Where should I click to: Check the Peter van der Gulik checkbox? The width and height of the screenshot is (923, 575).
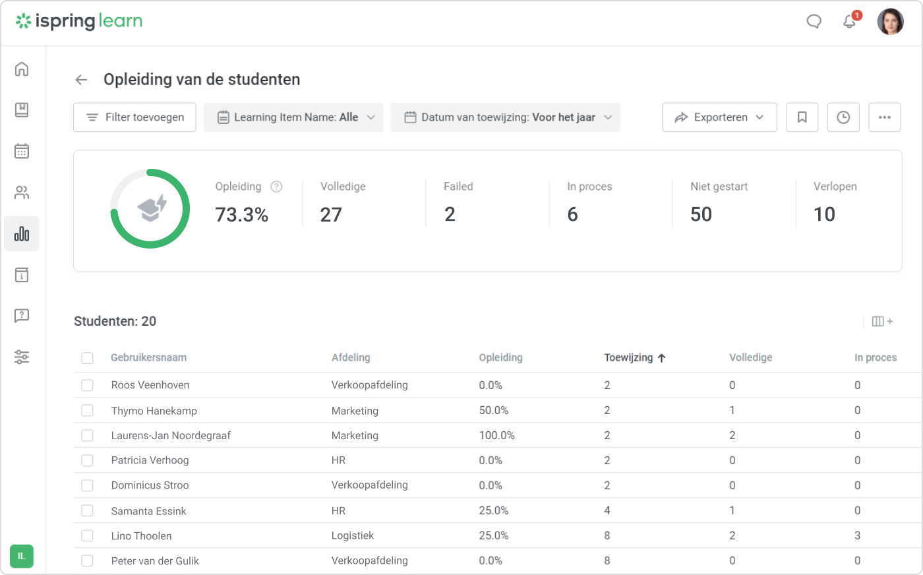click(87, 560)
